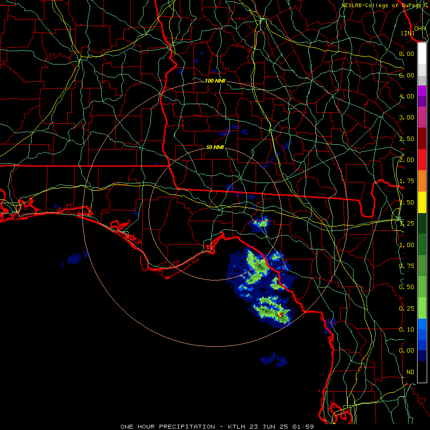Click the ND legend label
Viewport: 430px width, 430px height.
tap(410, 372)
